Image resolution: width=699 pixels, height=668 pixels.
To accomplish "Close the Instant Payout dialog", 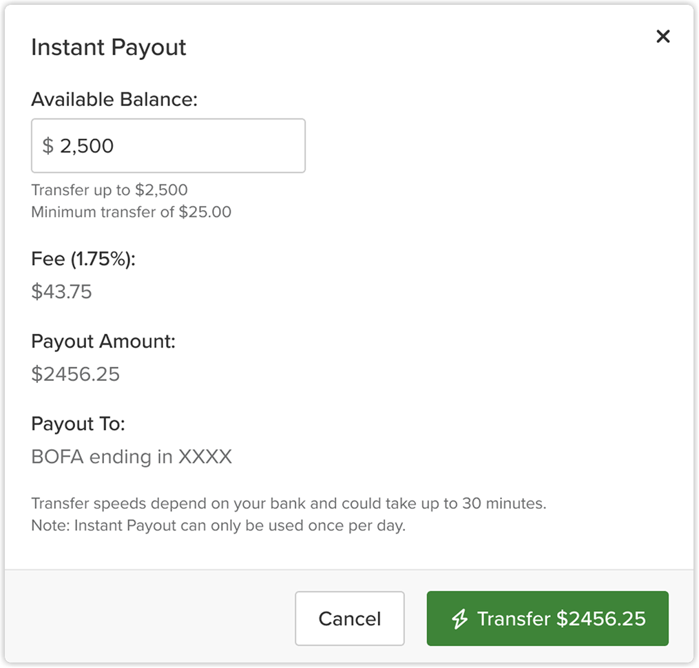I will [663, 36].
